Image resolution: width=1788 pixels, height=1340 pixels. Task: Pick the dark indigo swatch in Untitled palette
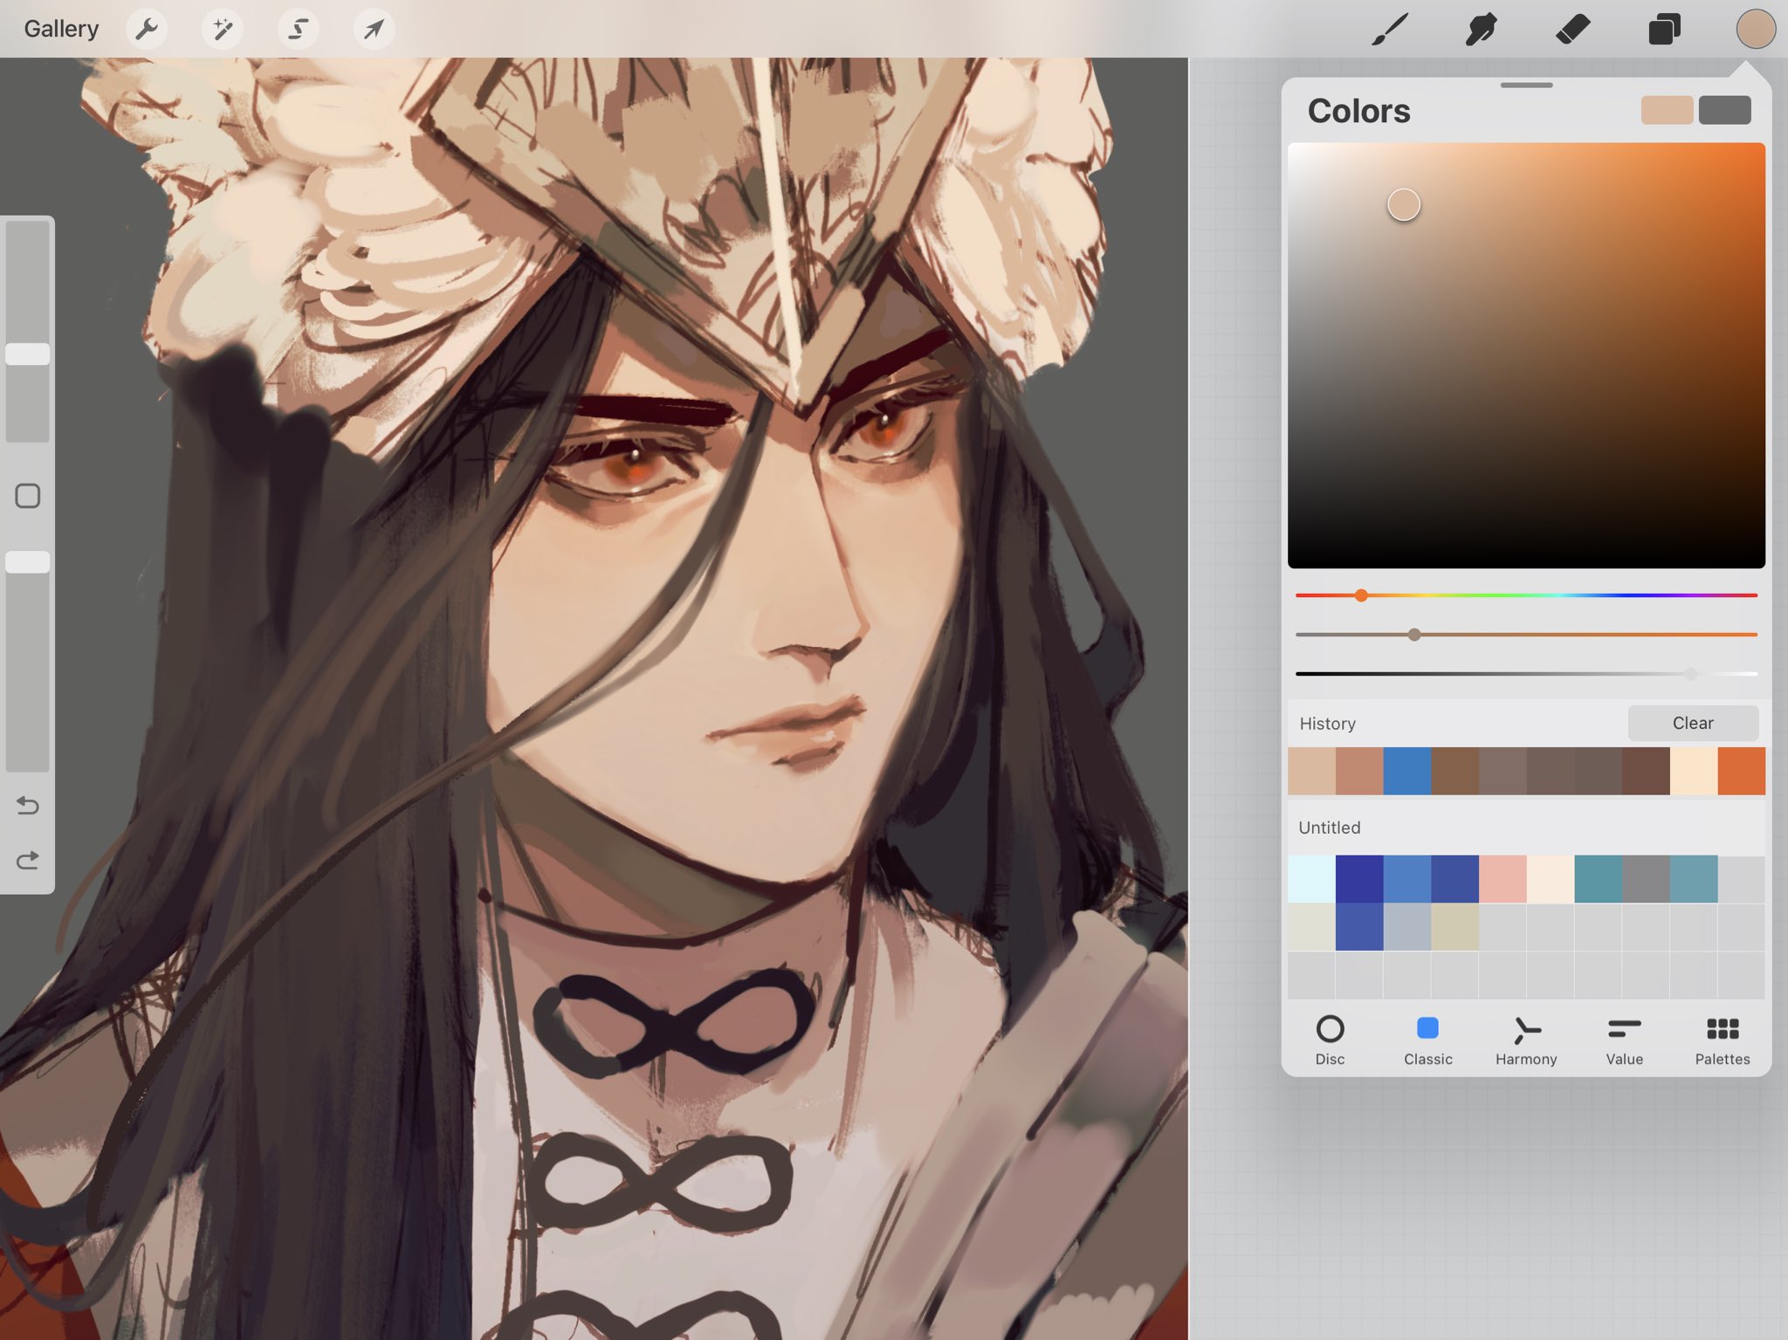coord(1359,879)
